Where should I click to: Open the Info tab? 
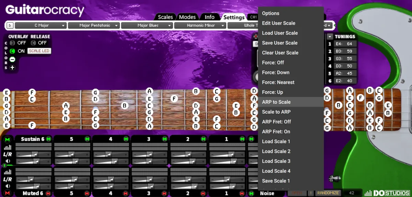pyautogui.click(x=209, y=17)
